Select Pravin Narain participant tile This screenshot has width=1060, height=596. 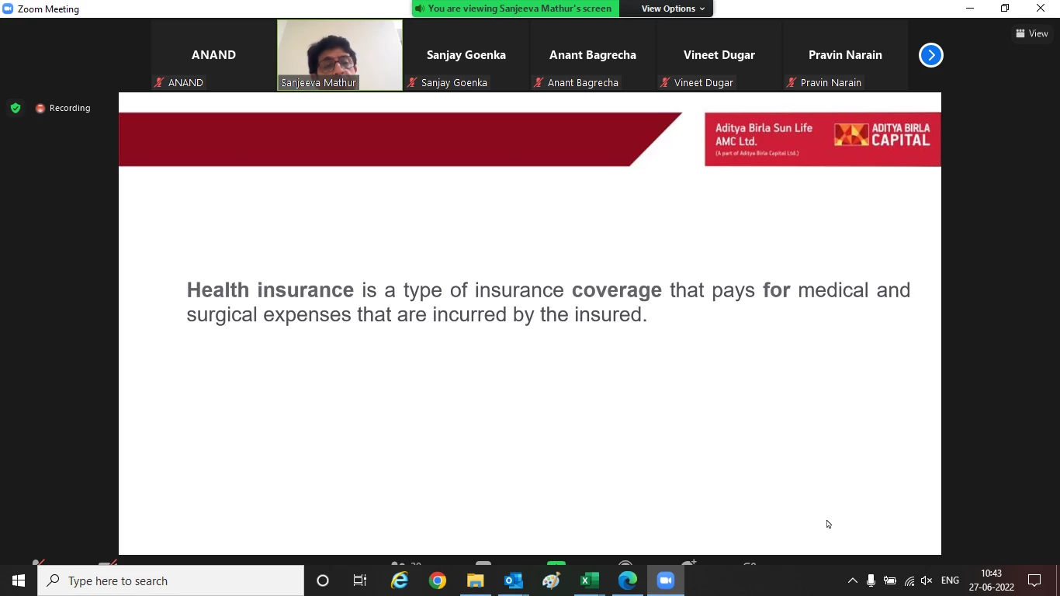pos(845,55)
